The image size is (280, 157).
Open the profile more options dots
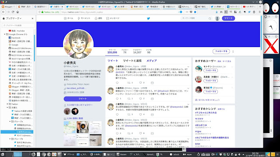click(x=233, y=51)
